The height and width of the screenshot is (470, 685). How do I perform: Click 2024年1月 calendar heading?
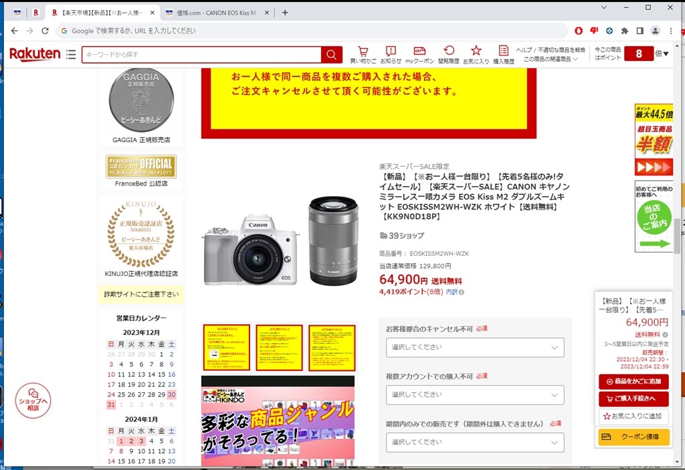coord(141,420)
